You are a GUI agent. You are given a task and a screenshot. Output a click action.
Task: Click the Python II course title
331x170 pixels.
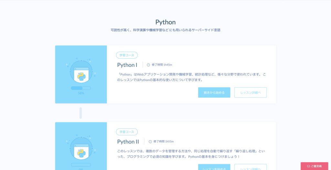[128, 142]
